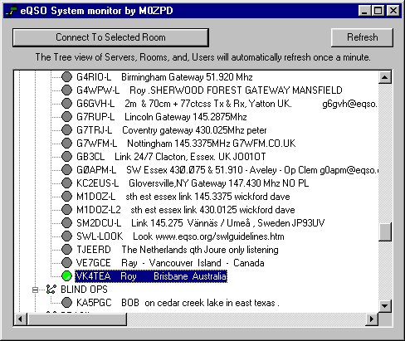Screen dimensions: 405x341
Task: Close the eQSO System monitor window
Action: [393, 11]
